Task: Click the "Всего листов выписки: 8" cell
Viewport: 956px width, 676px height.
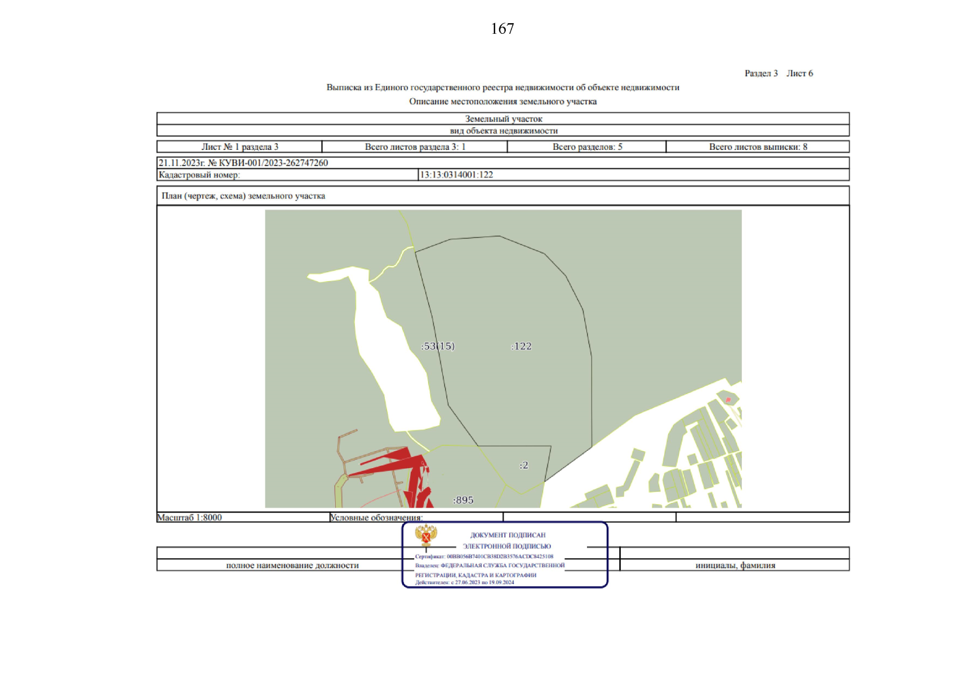Action: point(758,146)
